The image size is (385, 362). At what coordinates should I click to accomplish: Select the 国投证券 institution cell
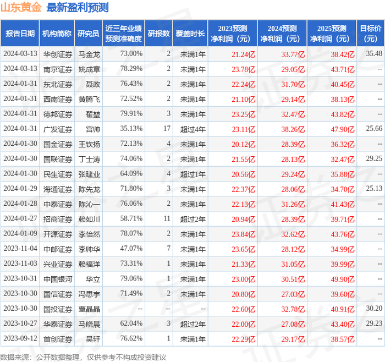click(x=58, y=309)
